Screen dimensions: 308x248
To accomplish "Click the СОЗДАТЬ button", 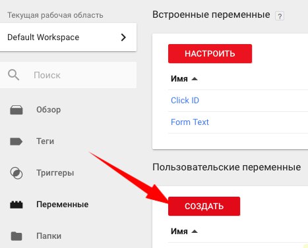I will pyautogui.click(x=204, y=206).
